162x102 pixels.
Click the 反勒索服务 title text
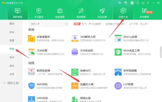point(43,37)
